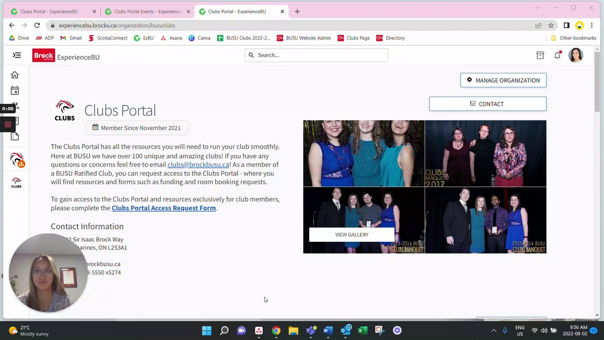Open the Chrome three-dot menu

coord(592,25)
